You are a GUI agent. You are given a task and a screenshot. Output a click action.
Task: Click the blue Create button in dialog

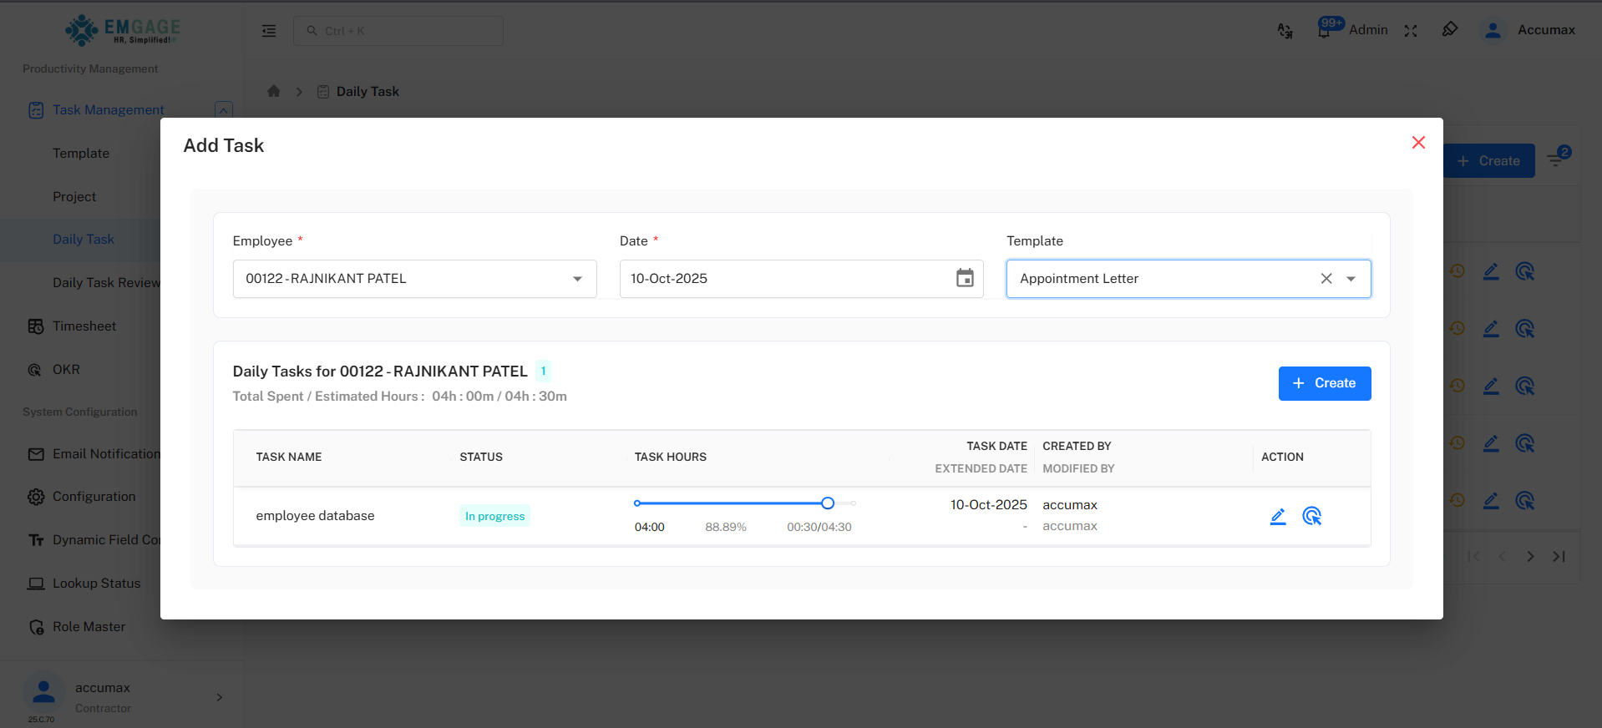[x=1324, y=383]
